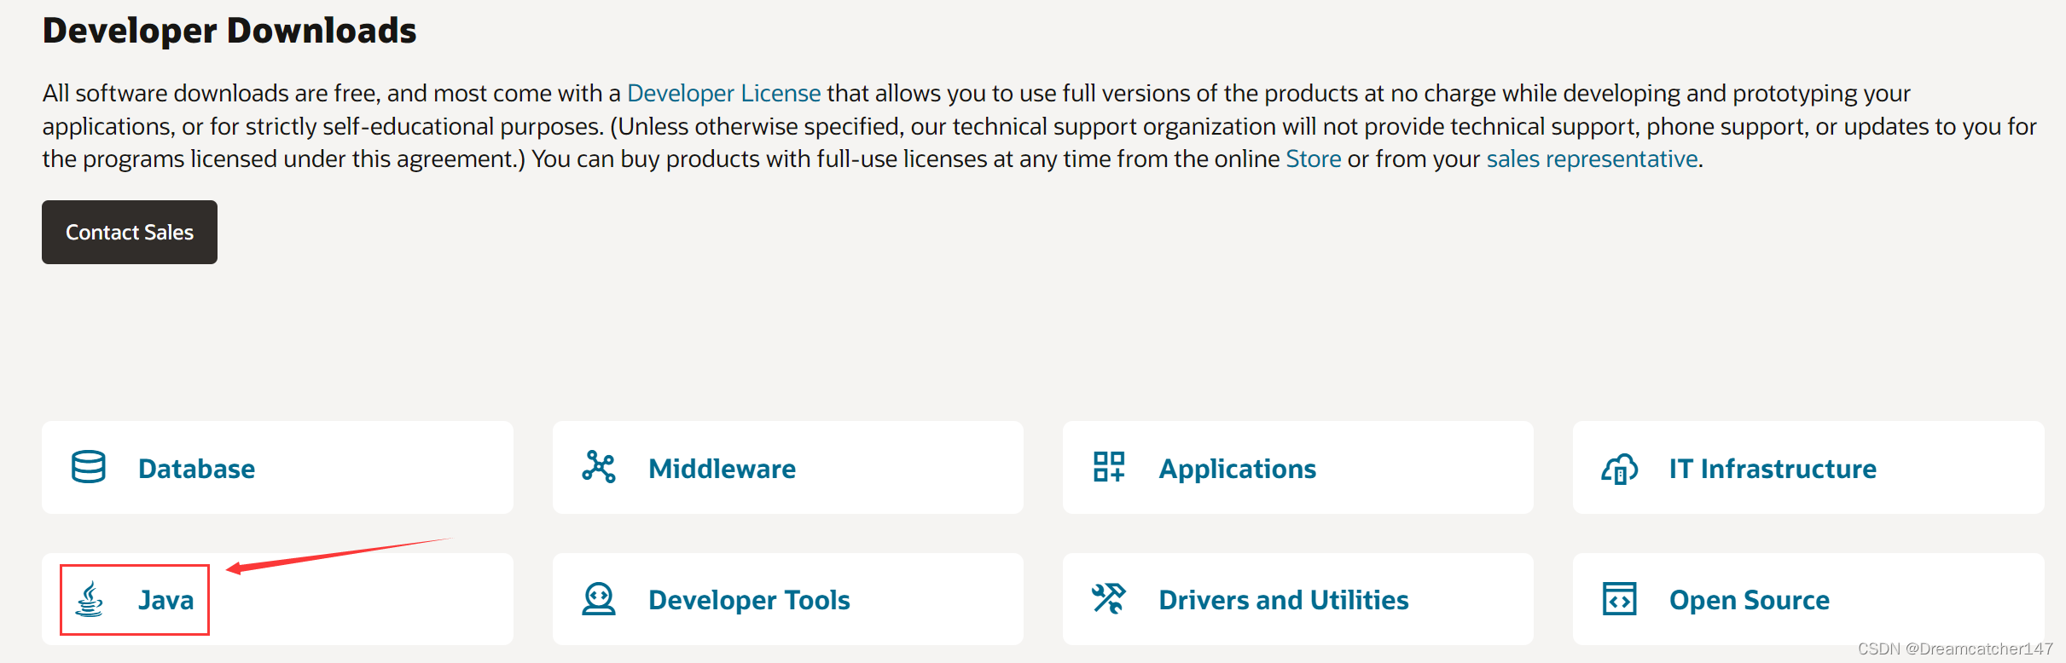Click the Developer Tools headset icon

pos(599,599)
